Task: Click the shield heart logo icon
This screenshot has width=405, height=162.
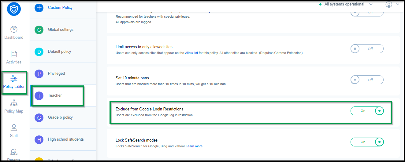Action: 14,9
